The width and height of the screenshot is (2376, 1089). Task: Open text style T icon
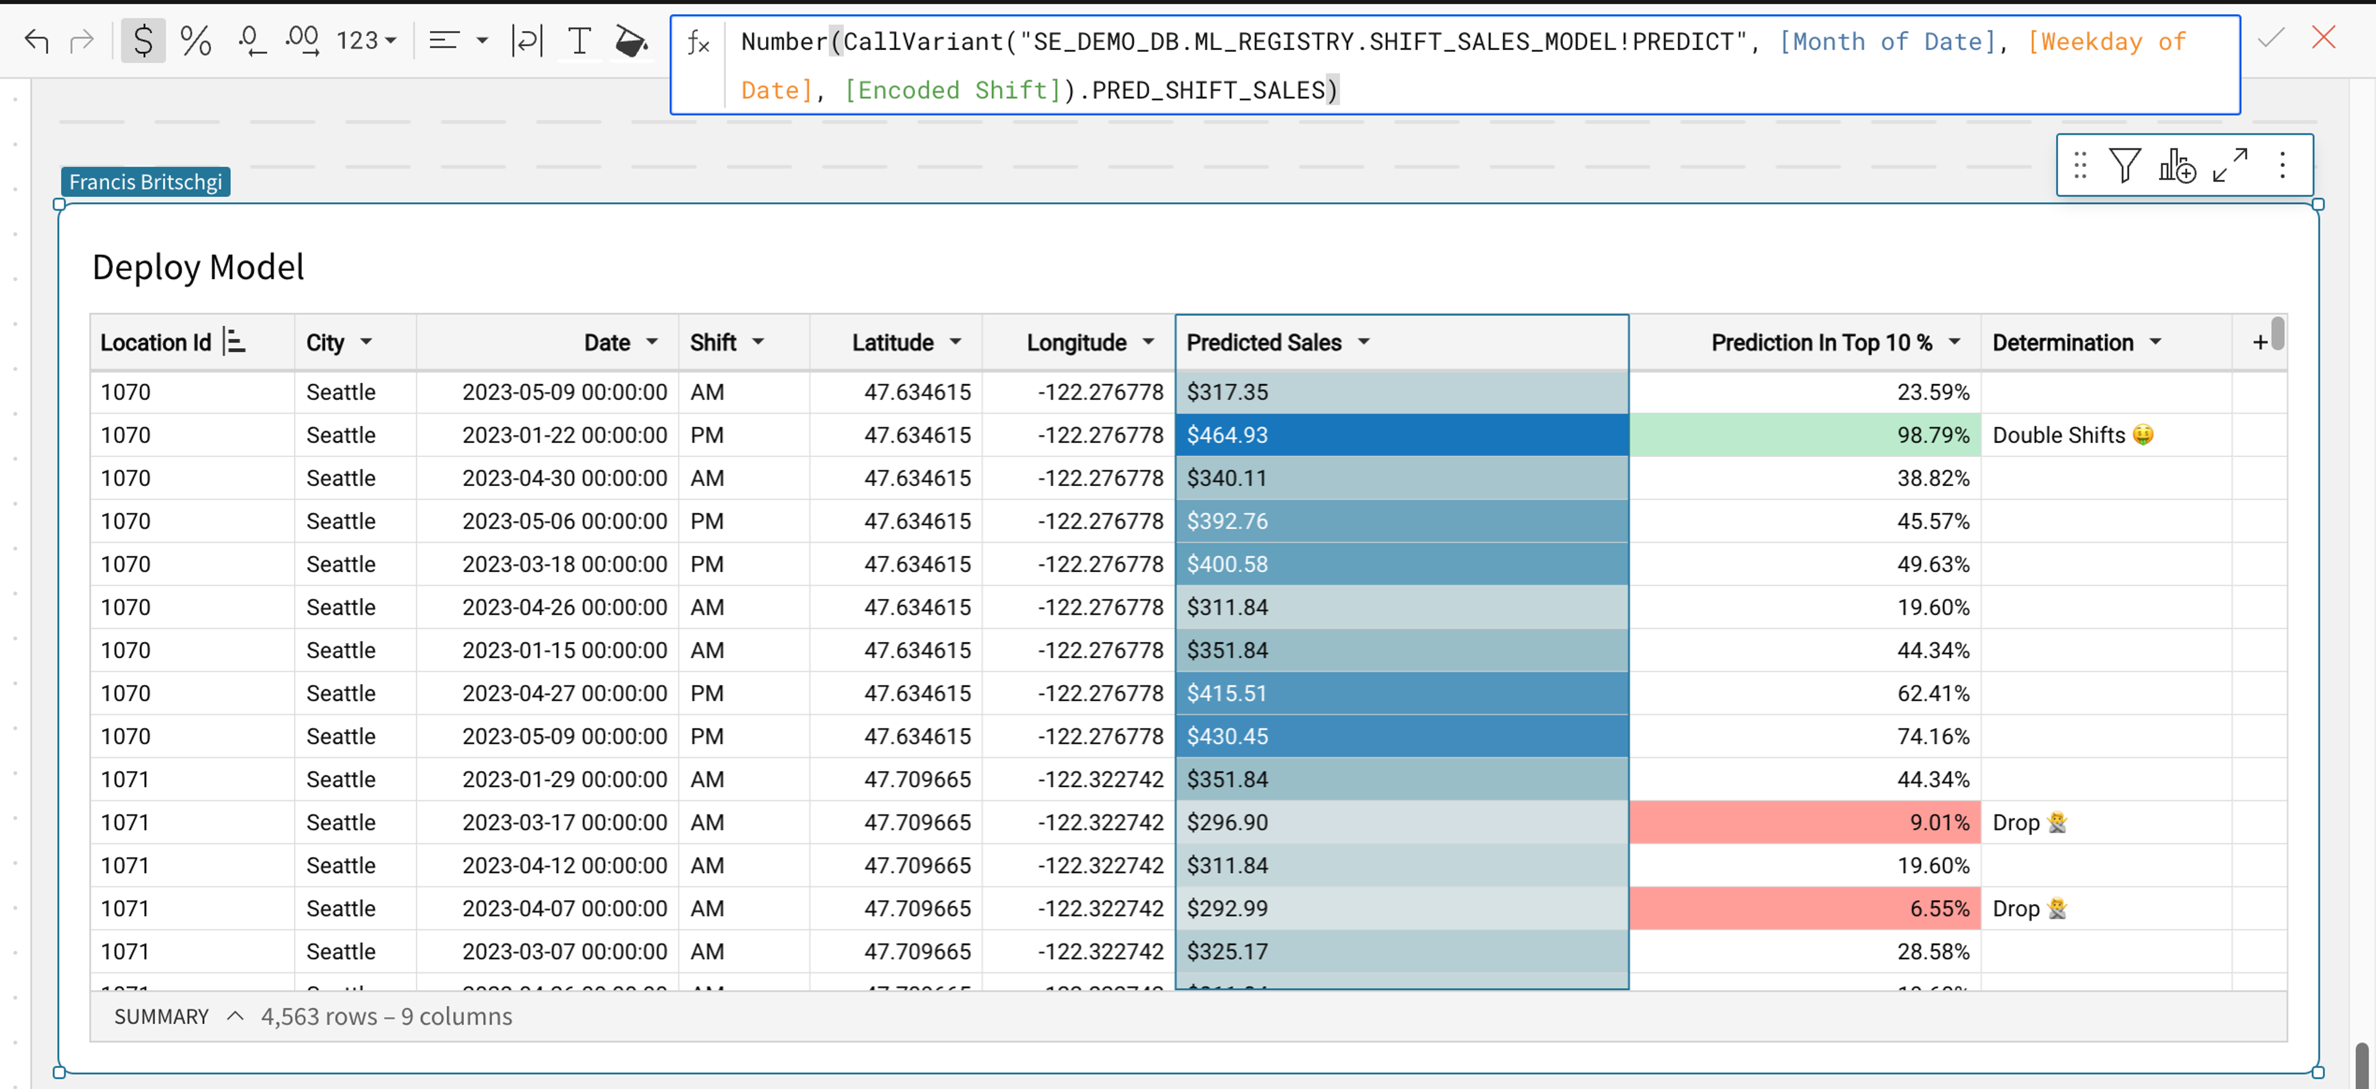(579, 41)
